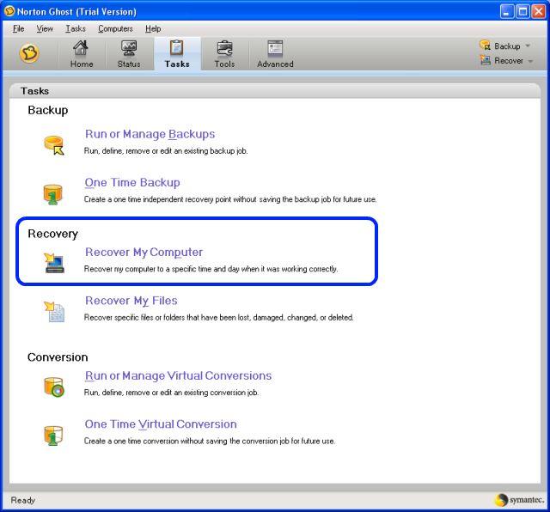The image size is (550, 512).
Task: Click the Recovery section heading
Action: pos(52,234)
